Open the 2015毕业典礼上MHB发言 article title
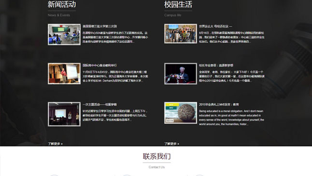 tap(219, 105)
